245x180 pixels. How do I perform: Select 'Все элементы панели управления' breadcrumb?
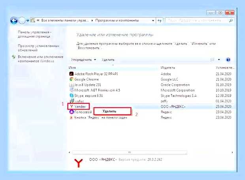pyautogui.click(x=65, y=20)
